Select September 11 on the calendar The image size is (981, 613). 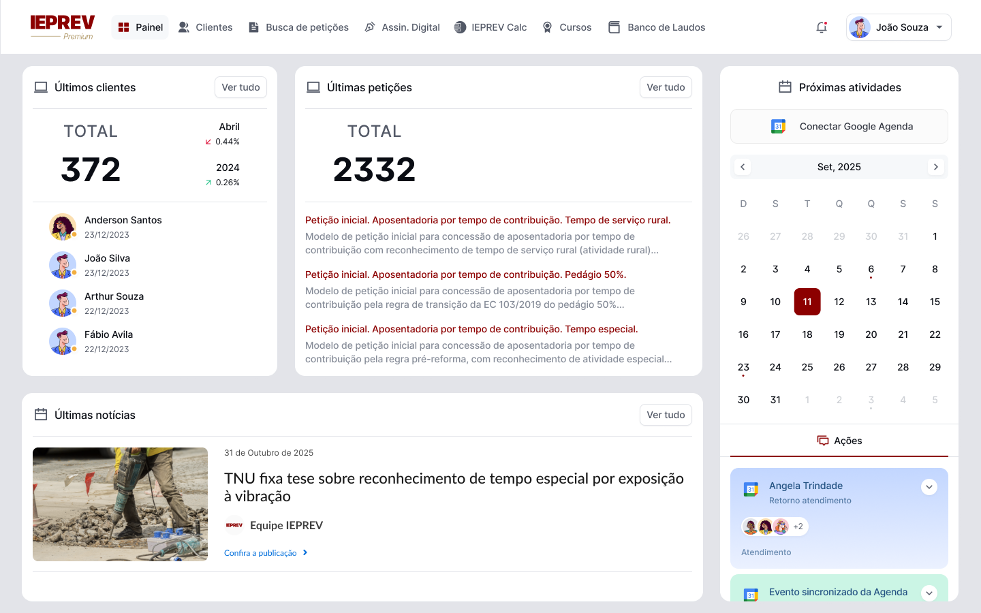(807, 301)
